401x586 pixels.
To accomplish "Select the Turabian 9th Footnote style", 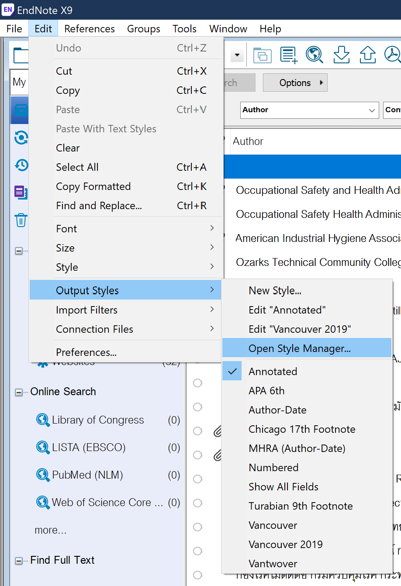I will coord(307,506).
